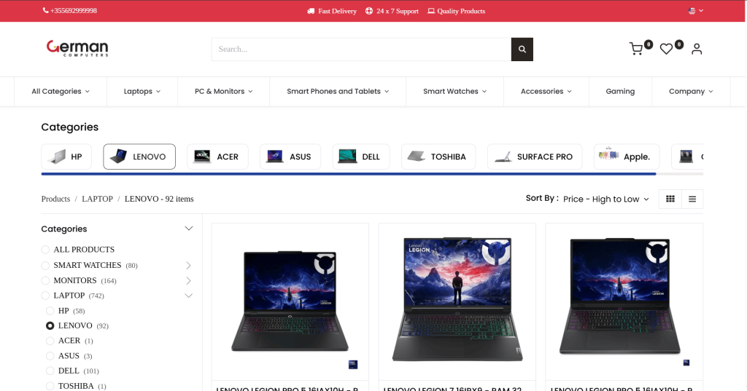Switch to list view layout
747x391 pixels.
coord(692,199)
